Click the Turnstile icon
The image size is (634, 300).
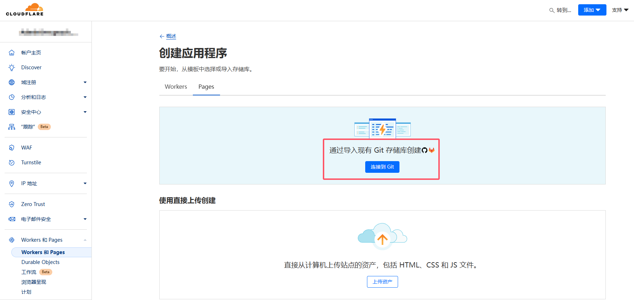click(x=12, y=163)
